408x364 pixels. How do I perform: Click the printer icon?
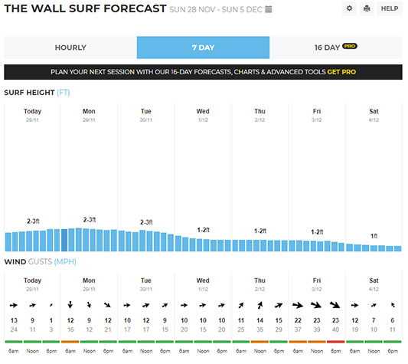(x=367, y=8)
